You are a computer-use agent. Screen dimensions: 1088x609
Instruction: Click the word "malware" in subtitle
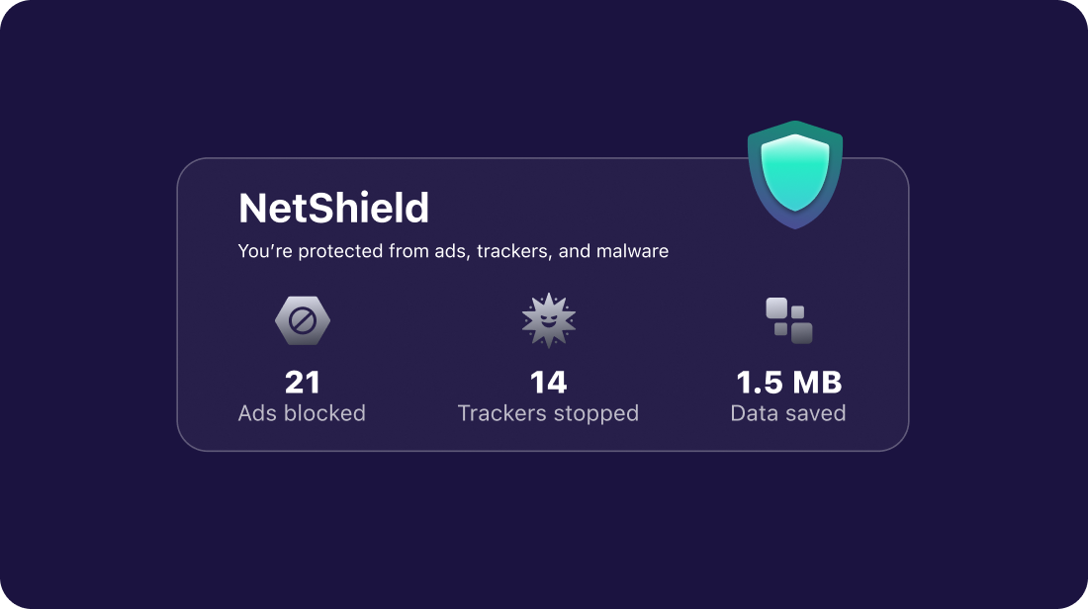coord(632,251)
